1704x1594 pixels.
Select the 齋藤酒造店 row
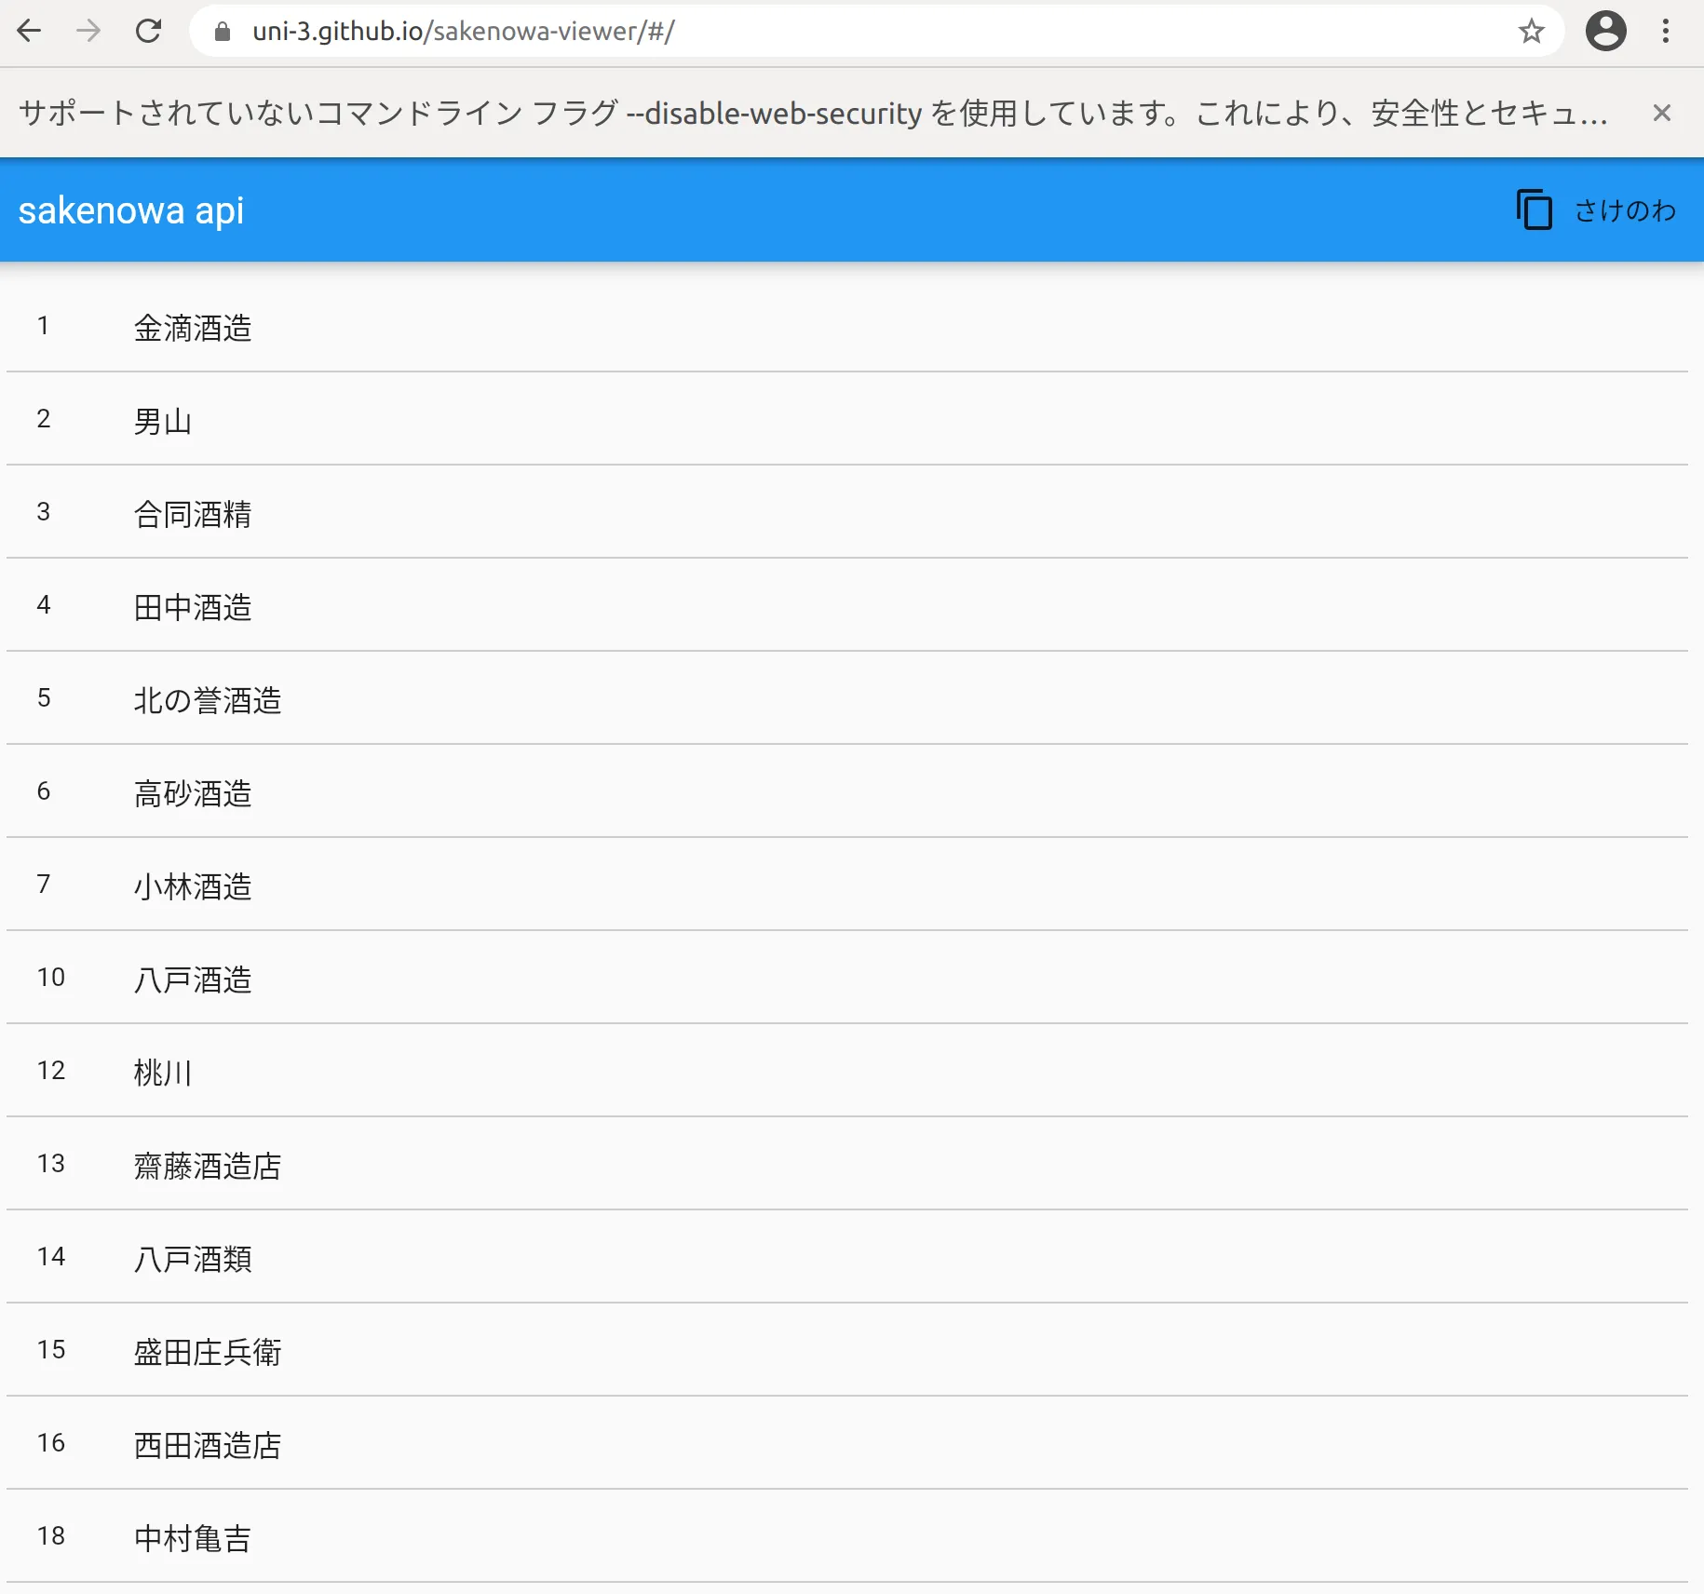click(x=847, y=1164)
